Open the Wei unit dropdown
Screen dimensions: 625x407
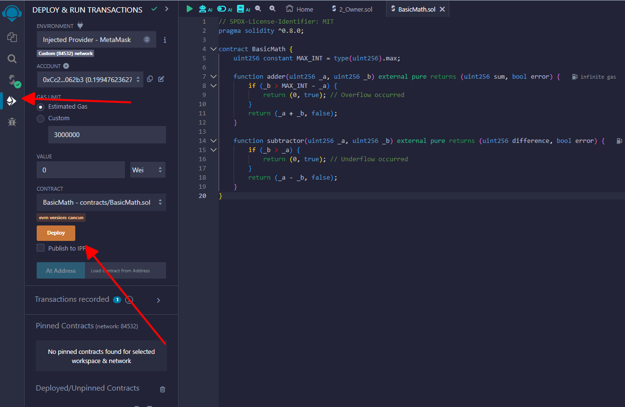(x=148, y=170)
